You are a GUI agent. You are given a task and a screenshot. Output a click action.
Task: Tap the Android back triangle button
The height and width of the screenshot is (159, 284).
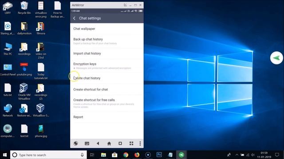pyautogui.click(x=98, y=144)
